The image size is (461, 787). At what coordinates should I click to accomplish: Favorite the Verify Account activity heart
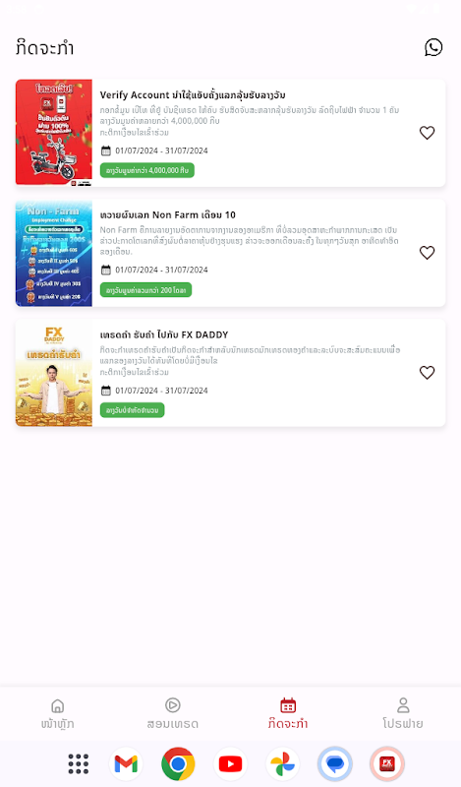(427, 133)
